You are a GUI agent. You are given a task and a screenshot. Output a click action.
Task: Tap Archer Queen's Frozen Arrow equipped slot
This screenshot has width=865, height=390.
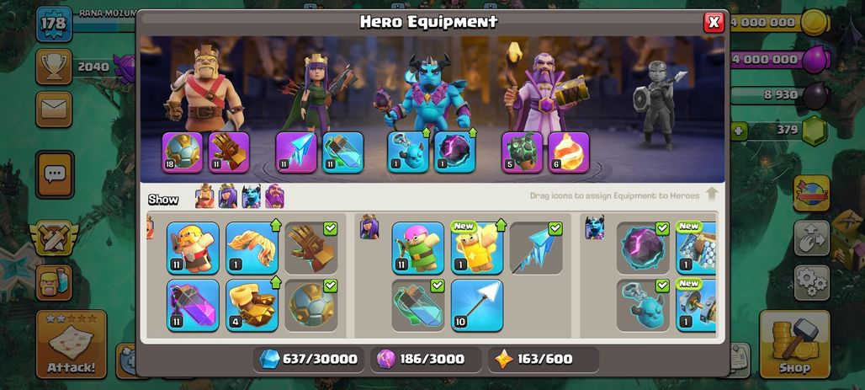tap(296, 152)
